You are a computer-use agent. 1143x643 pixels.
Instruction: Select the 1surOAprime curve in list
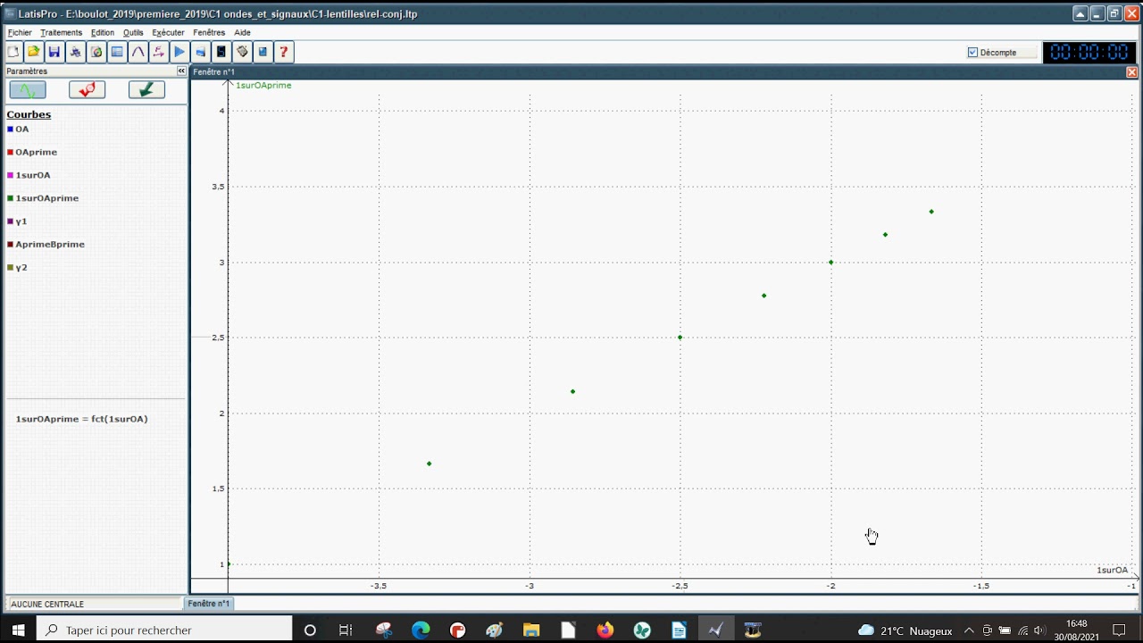(46, 198)
